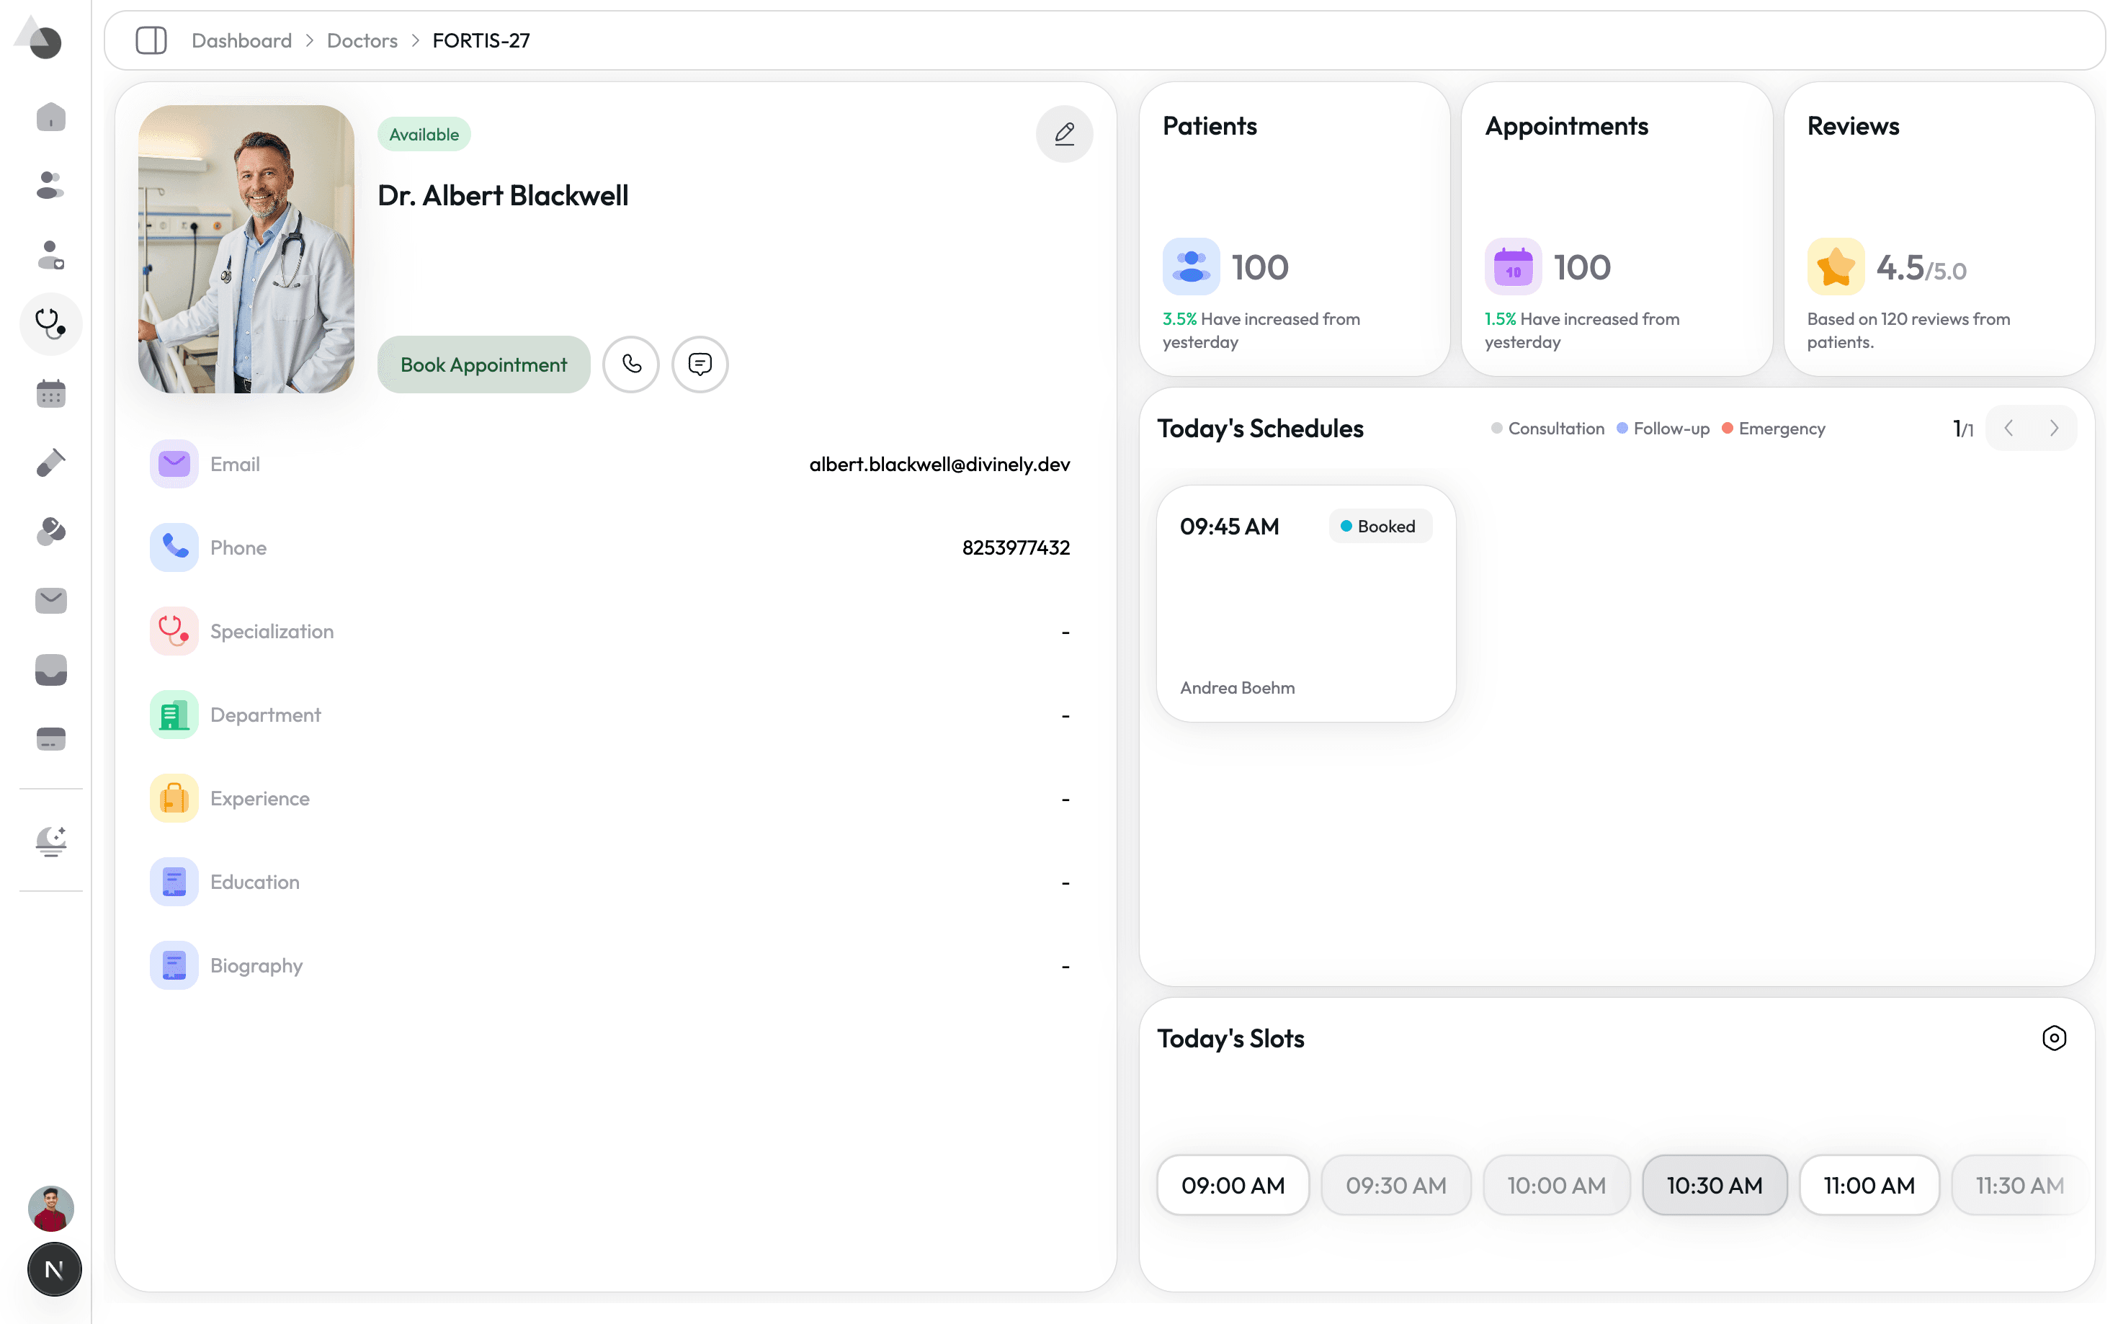2118x1324 pixels.
Task: Click the home icon in sidebar
Action: [x=50, y=117]
